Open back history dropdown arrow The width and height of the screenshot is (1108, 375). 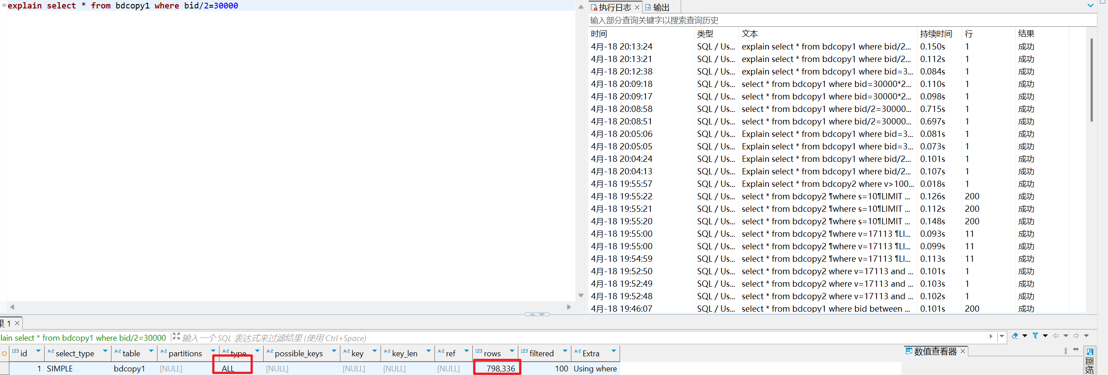(x=1066, y=336)
